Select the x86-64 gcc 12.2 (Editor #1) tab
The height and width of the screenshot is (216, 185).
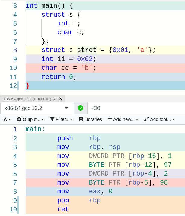click(x=27, y=99)
